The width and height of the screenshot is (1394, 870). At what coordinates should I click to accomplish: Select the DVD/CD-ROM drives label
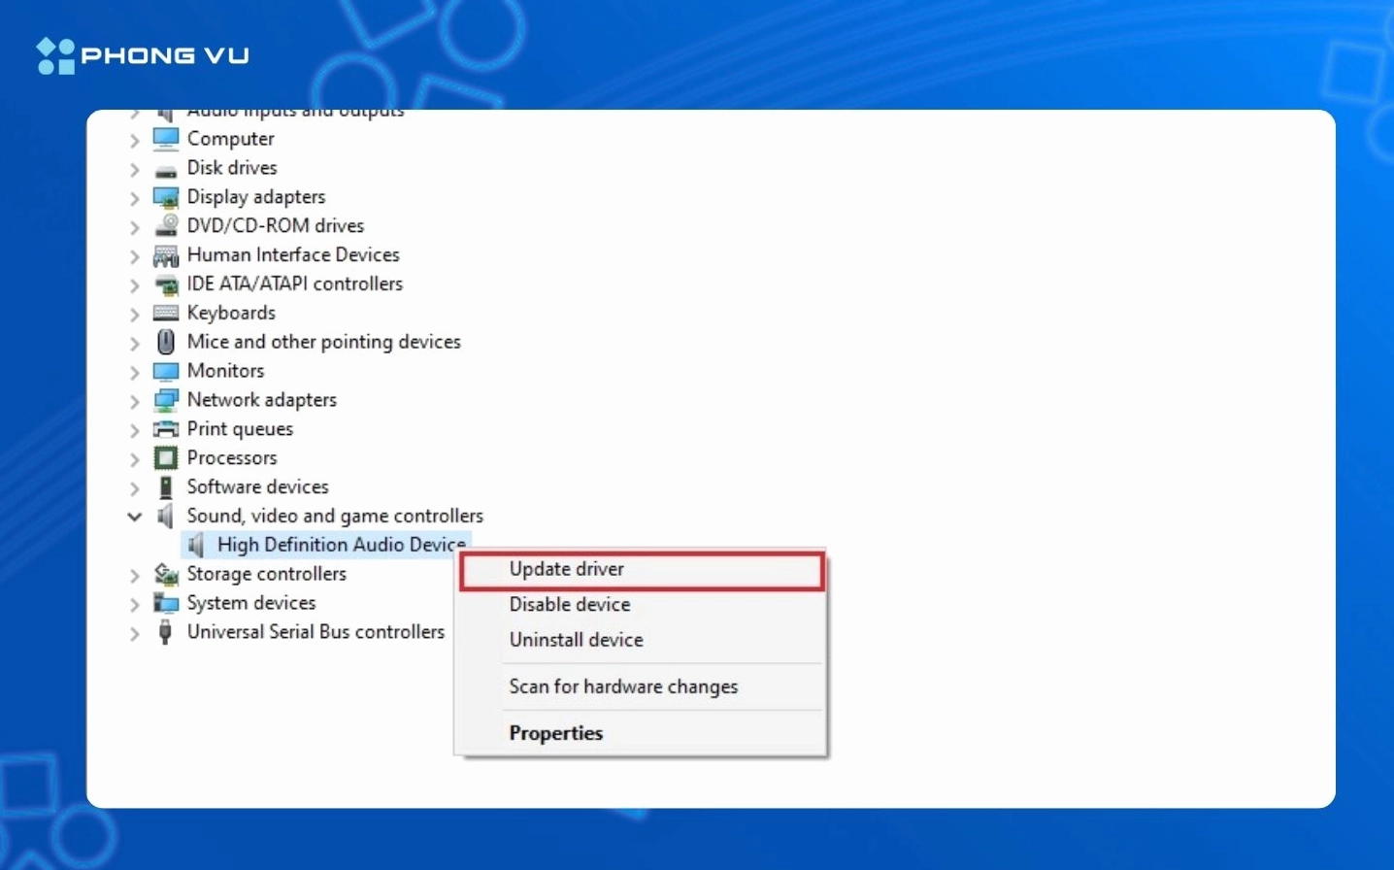click(x=276, y=225)
